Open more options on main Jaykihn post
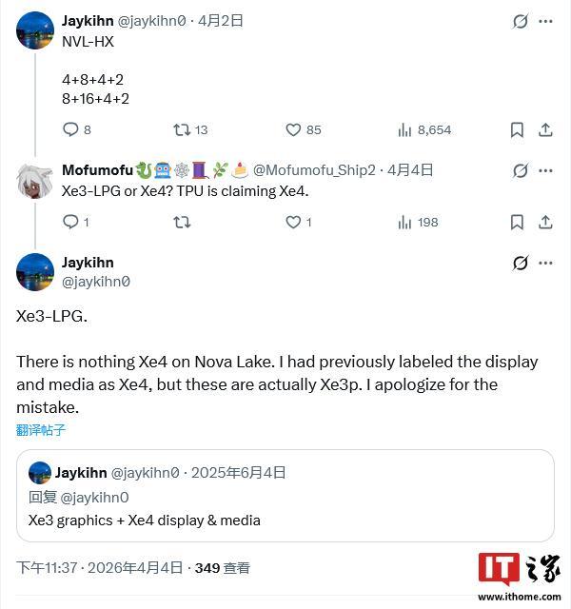The width and height of the screenshot is (571, 609). click(546, 263)
